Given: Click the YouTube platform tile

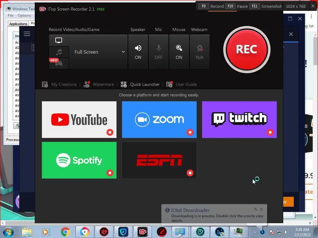Looking at the screenshot, I should 79,120.
